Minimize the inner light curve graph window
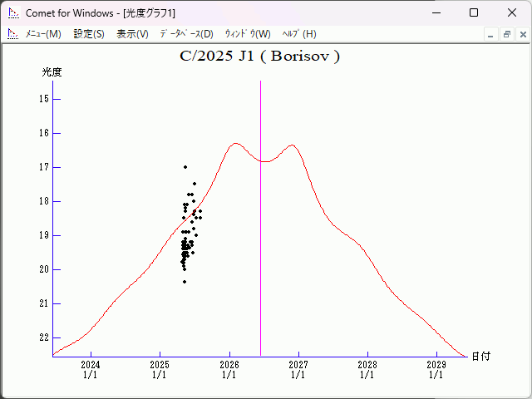Image resolution: width=532 pixels, height=399 pixels. point(490,34)
